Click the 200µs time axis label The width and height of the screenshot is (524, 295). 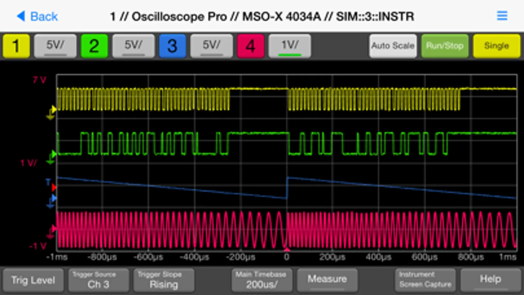click(x=333, y=257)
